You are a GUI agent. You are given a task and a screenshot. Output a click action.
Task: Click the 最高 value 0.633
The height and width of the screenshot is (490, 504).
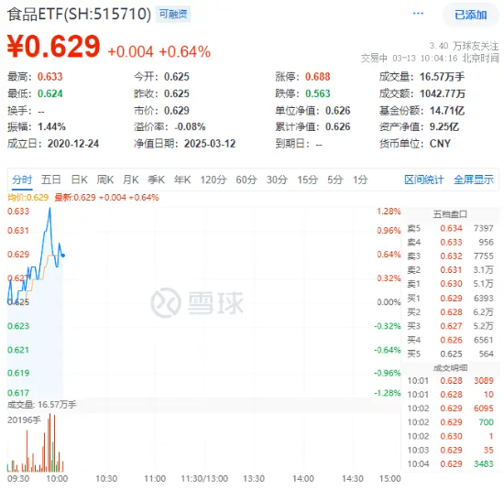point(49,76)
